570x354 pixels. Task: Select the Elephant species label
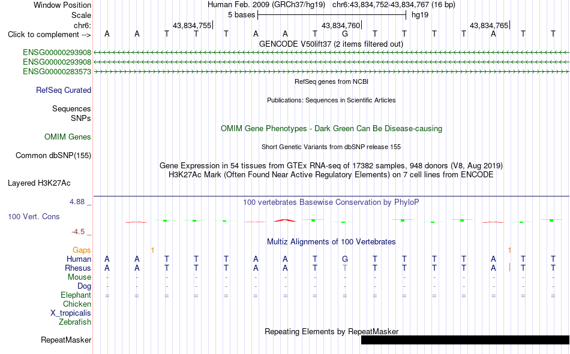click(76, 295)
